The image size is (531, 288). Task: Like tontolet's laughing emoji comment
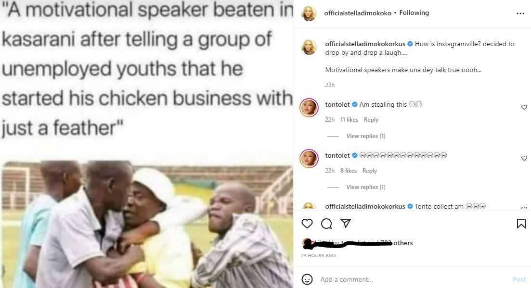pyautogui.click(x=524, y=158)
